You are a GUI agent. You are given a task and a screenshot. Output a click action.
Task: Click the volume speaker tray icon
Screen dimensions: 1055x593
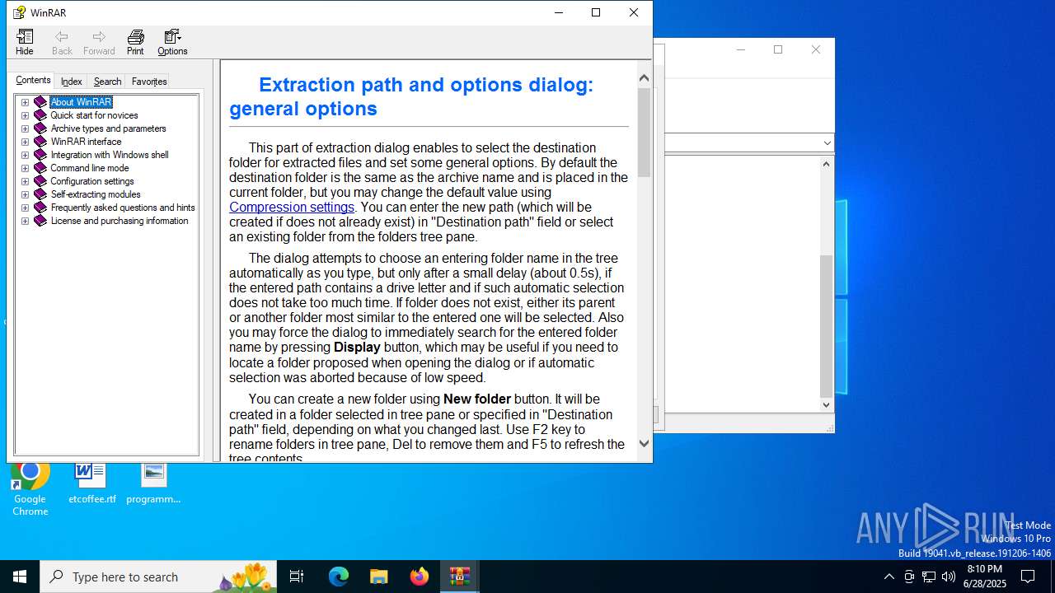point(949,577)
